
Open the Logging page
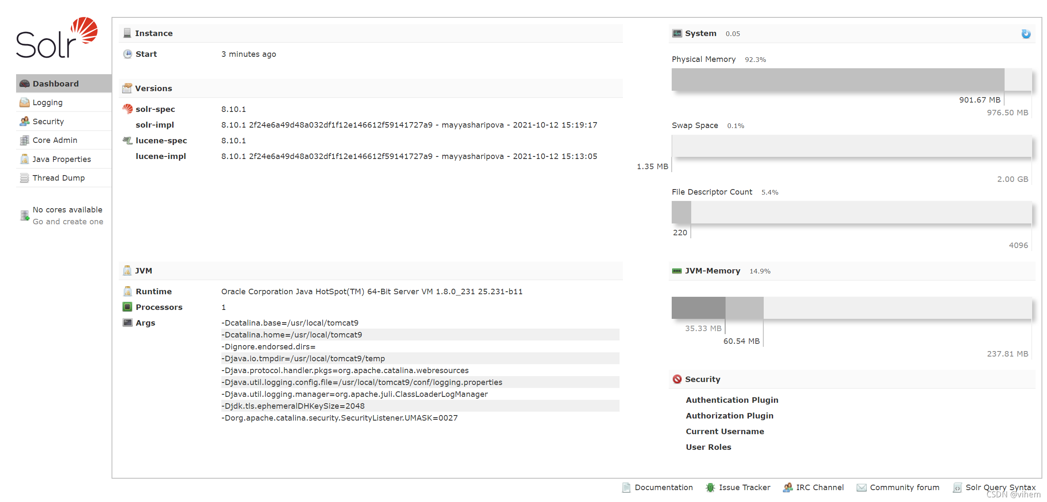tap(64, 102)
